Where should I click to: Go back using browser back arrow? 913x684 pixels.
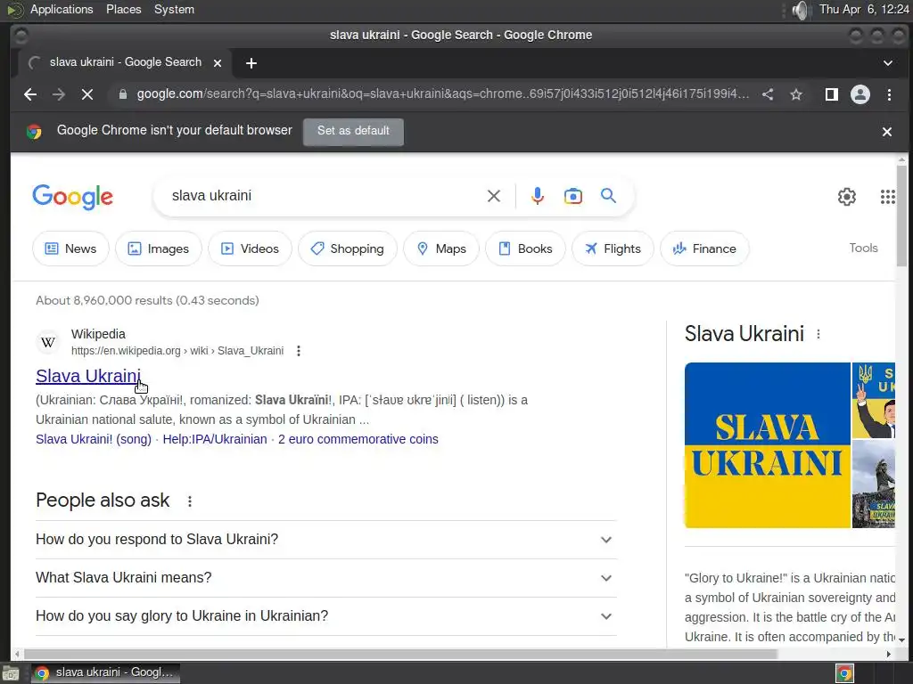pos(30,94)
